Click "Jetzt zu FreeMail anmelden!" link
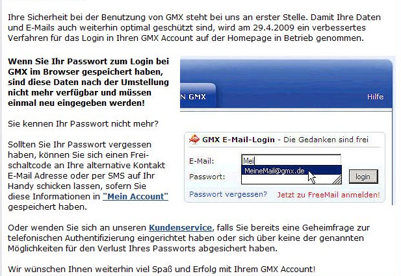The width and height of the screenshot is (401, 276). tap(328, 194)
